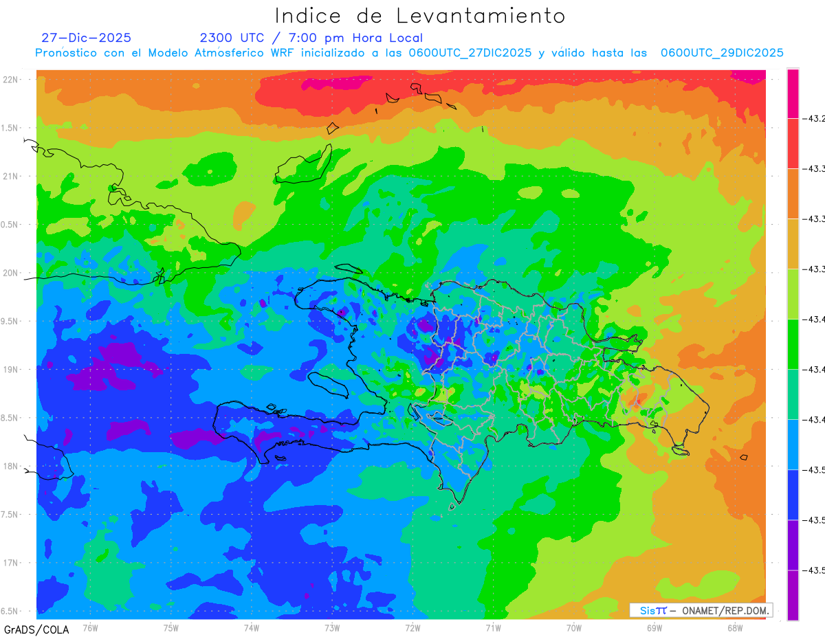Click the magenta swatch atop the color bar
The image size is (825, 637).
pos(793,93)
